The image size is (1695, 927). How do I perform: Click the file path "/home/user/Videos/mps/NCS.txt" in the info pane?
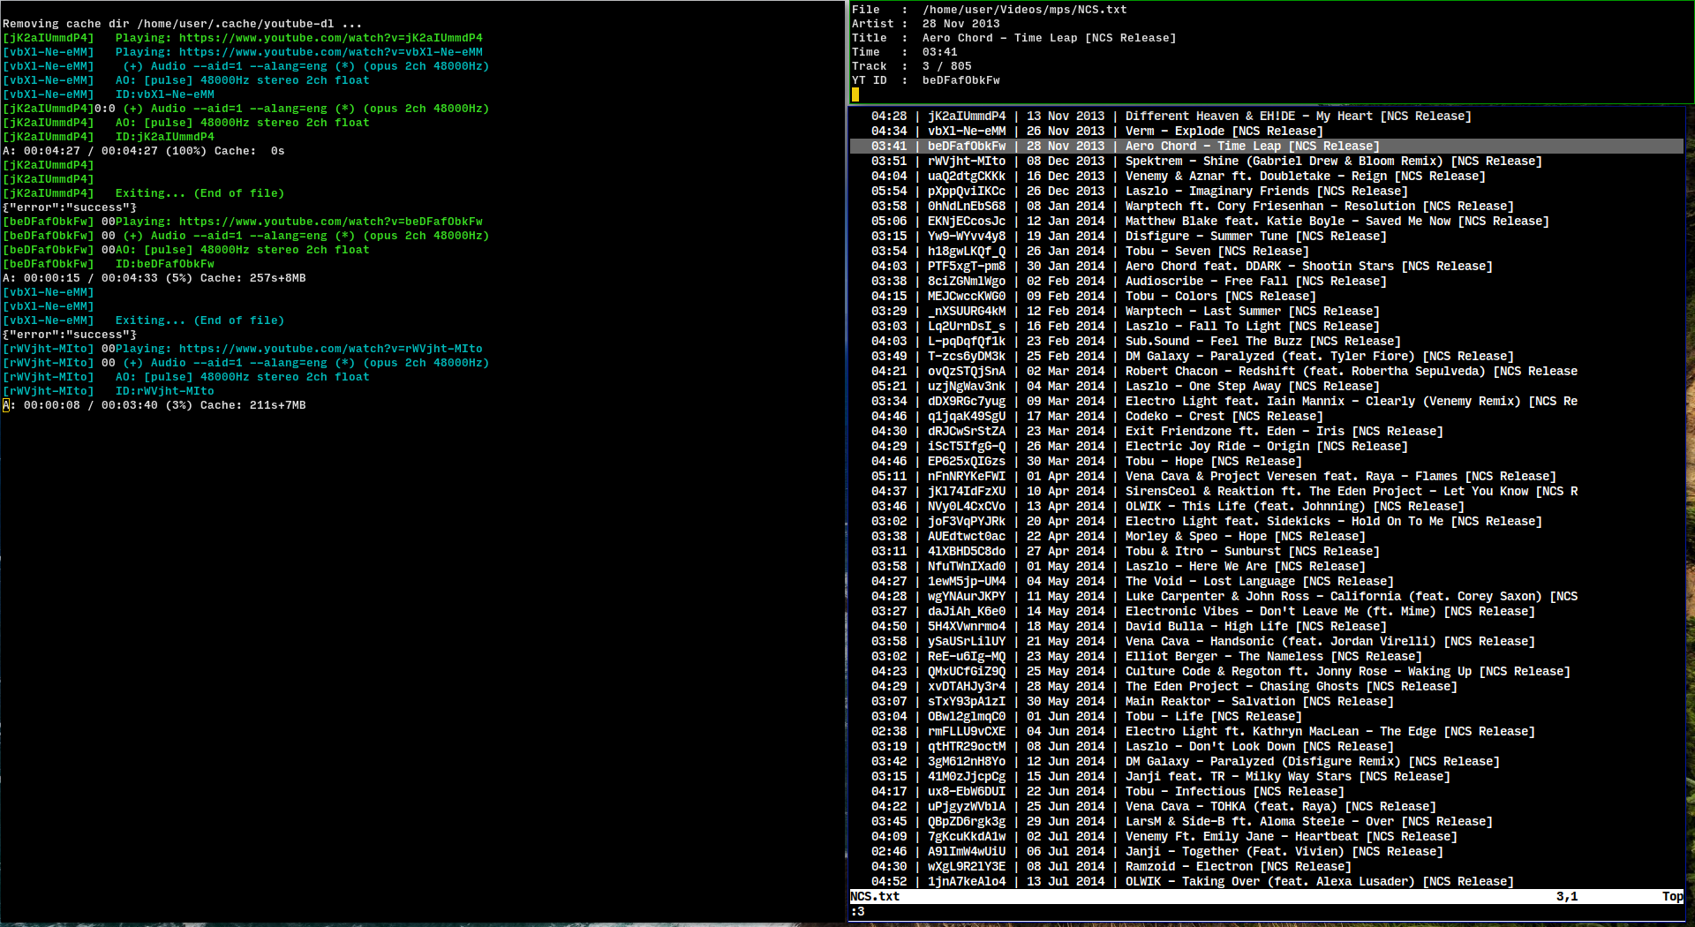(x=1025, y=10)
